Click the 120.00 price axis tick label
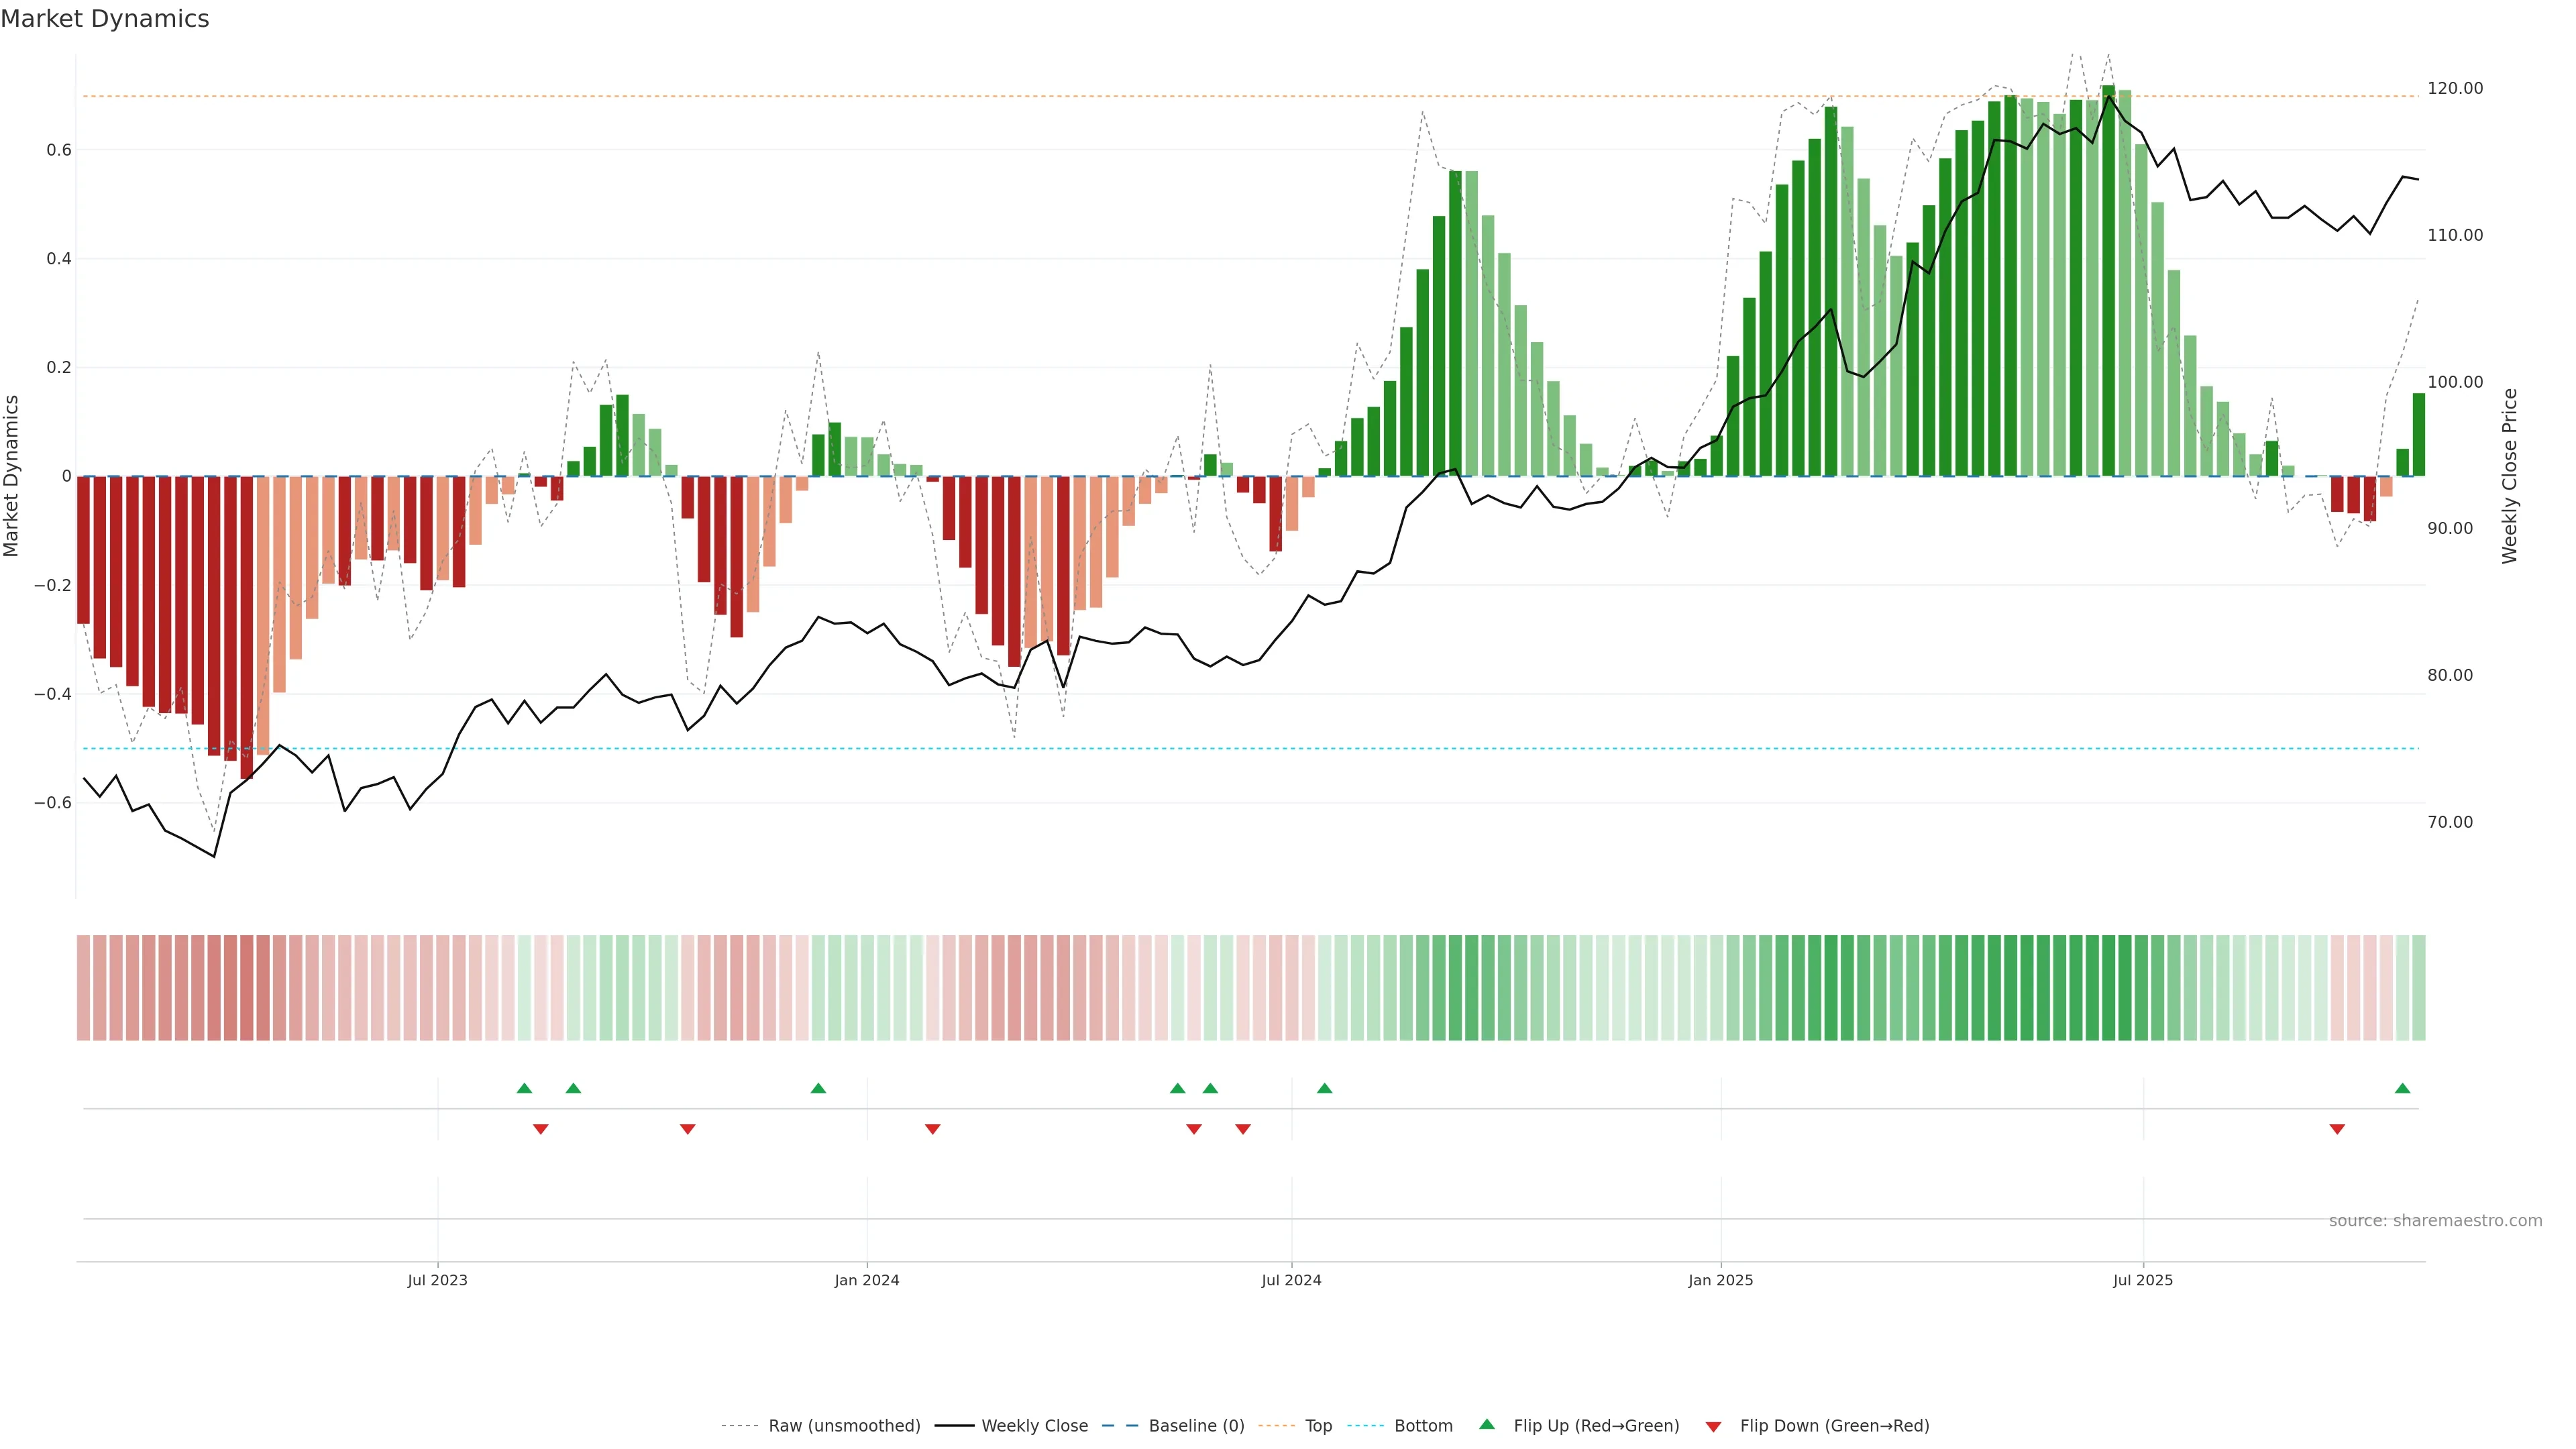Viewport: 2576px width, 1449px height. [2455, 89]
